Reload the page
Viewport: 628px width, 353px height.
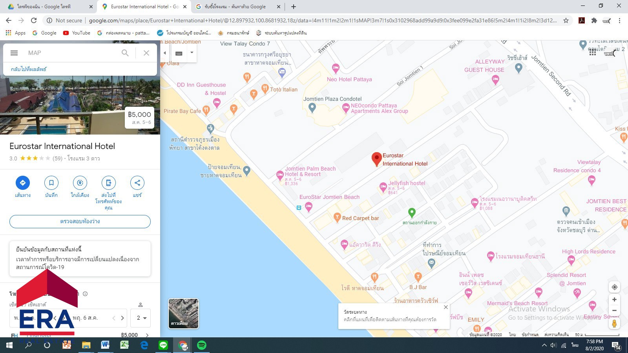tap(34, 20)
